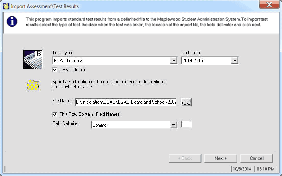Click the Import Assessment\Test Results title text
Screen dimensions: 282x176
45,6
